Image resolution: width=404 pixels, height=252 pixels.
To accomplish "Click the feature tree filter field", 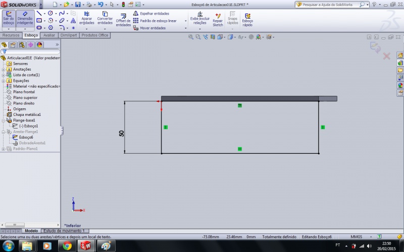I will 30,52.
